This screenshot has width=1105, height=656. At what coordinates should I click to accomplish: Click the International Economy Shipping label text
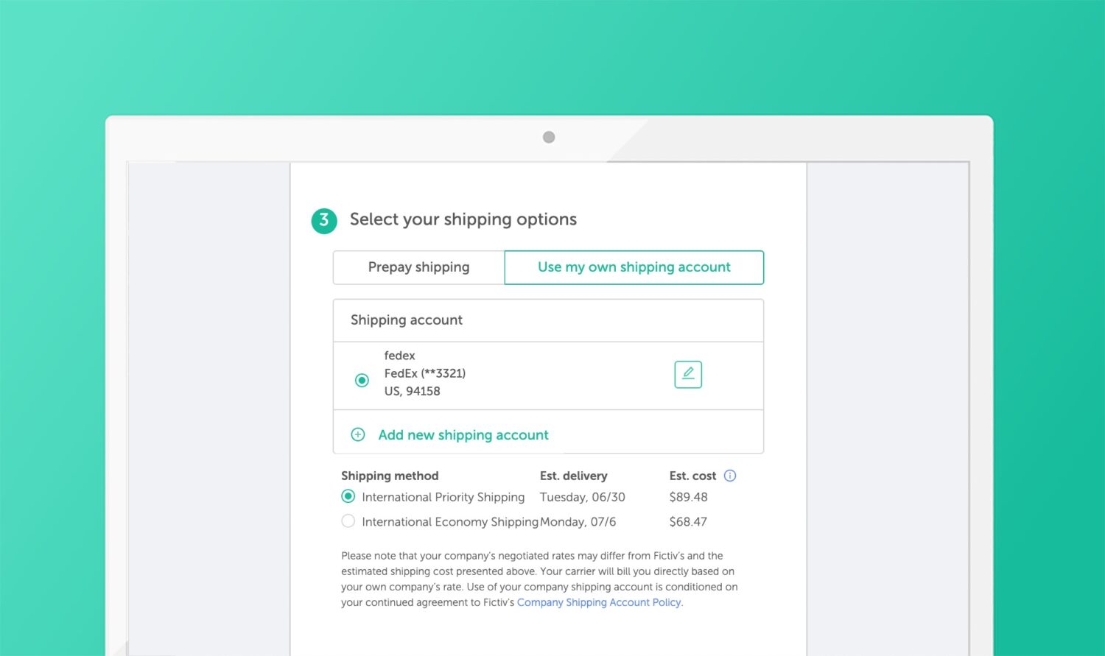point(450,522)
